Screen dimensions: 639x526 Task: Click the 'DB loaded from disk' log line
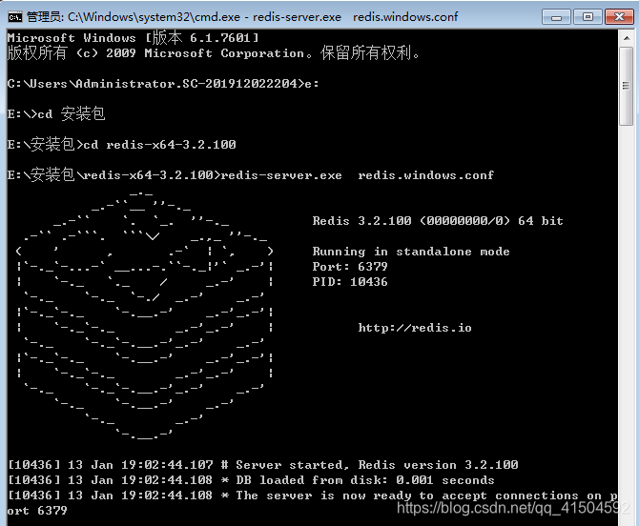coord(252,480)
